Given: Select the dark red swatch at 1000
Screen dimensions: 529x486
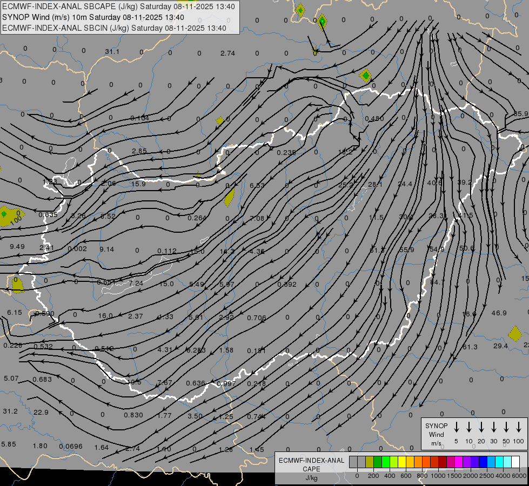Looking at the screenshot, I should [443, 462].
